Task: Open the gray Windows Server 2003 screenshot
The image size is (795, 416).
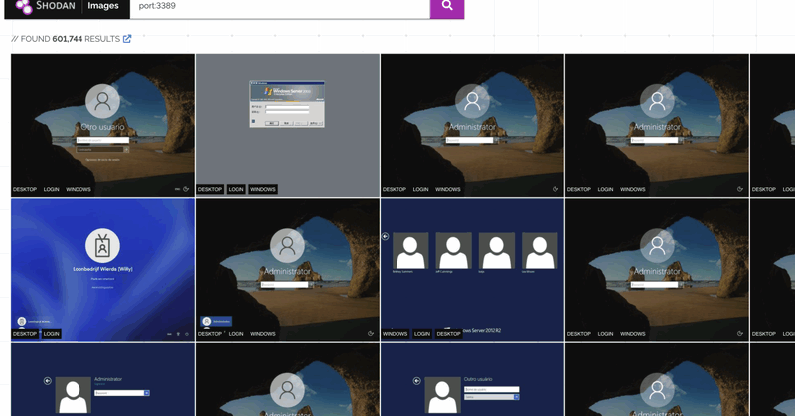Action: coord(287,125)
